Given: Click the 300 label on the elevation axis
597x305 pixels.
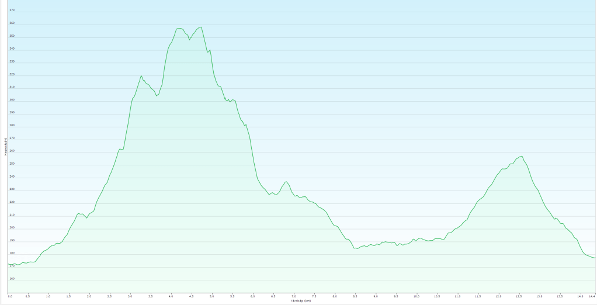Looking at the screenshot, I should [x=12, y=100].
